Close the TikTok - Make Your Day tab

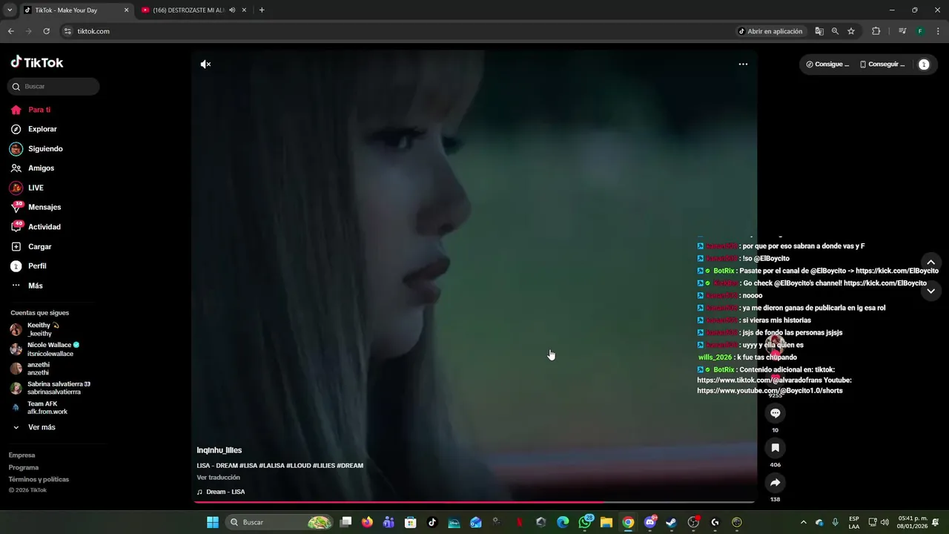tap(126, 10)
